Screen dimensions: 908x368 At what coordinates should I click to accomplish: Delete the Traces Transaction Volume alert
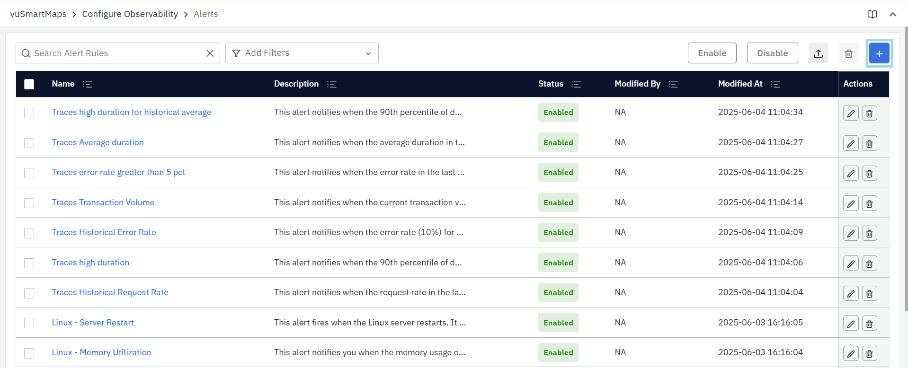coord(869,203)
